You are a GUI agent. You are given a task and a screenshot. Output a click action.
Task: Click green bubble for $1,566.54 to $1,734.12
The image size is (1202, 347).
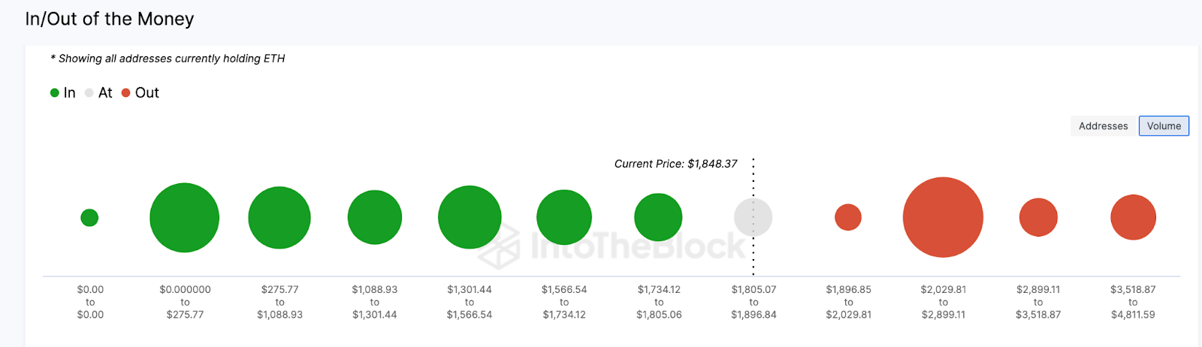564,217
